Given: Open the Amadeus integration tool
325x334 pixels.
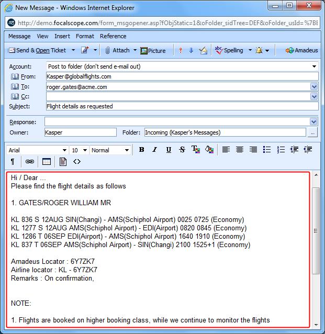Looking at the screenshot, I should point(301,50).
